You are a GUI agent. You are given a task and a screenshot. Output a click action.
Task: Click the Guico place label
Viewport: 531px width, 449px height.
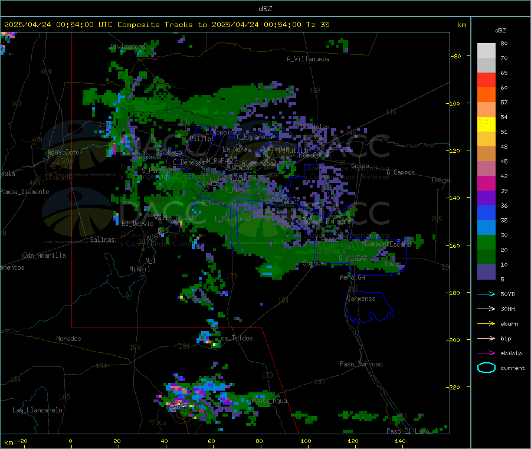click(360, 166)
